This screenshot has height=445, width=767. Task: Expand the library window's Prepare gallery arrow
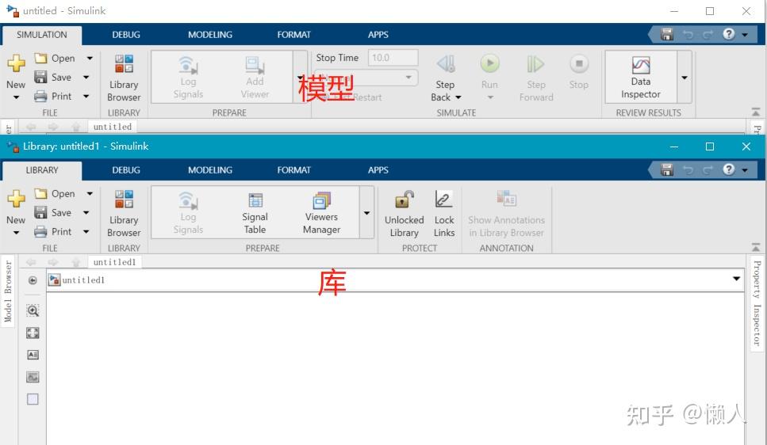coord(366,213)
